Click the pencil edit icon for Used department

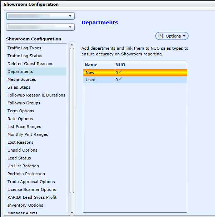[x=120, y=79]
